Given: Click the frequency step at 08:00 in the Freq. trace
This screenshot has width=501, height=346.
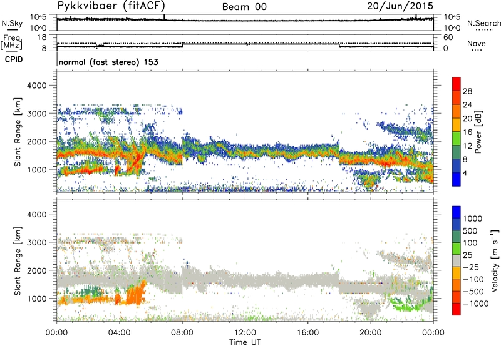Looking at the screenshot, I should pos(182,45).
